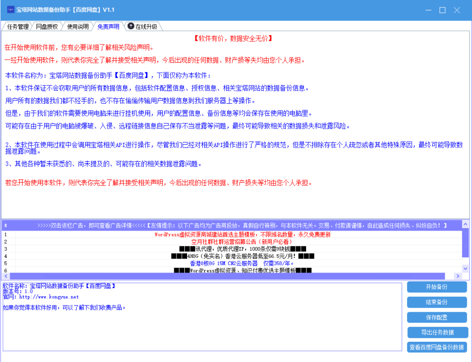The width and height of the screenshot is (472, 362).
Task: Open the http://www.kongyue.net website link
Action: 49,297
